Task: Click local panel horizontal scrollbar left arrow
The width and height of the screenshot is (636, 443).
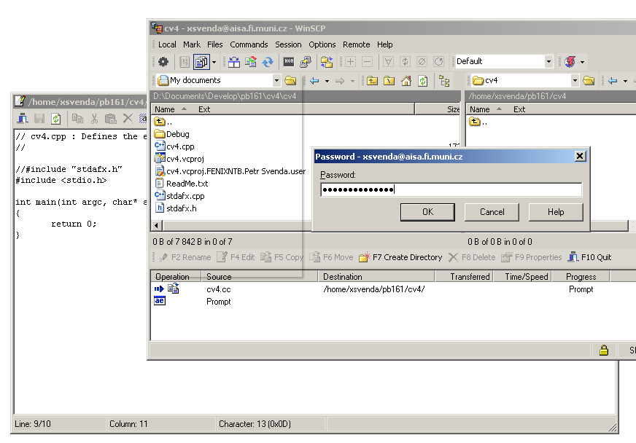Action: coord(157,225)
